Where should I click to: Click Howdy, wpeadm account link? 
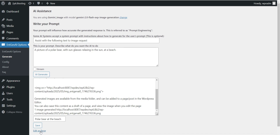pos(262,3)
